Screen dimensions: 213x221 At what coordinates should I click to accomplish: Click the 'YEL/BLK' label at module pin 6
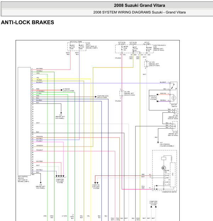pyautogui.click(x=39, y=80)
